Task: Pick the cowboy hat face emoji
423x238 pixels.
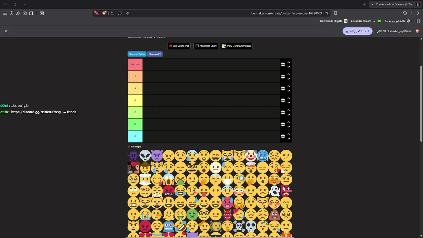Action: 145,167
